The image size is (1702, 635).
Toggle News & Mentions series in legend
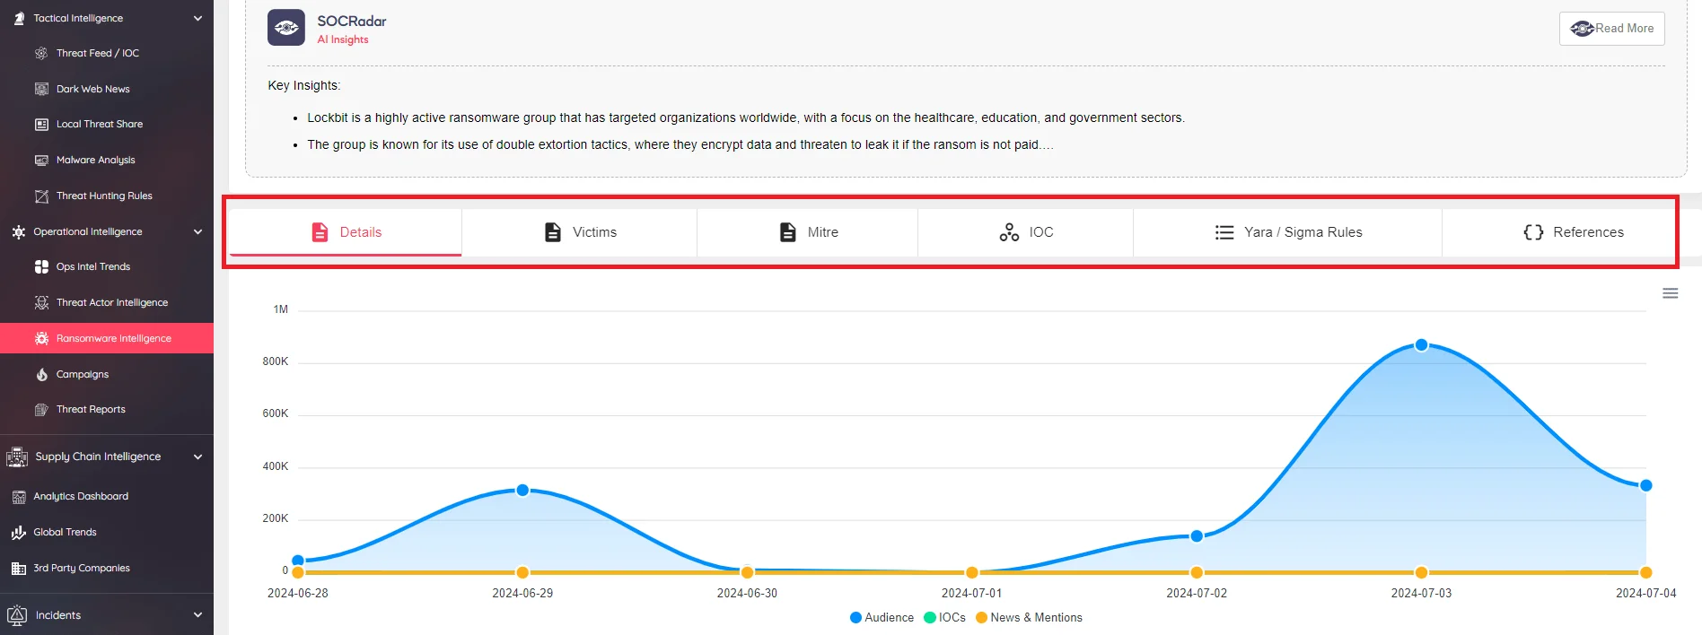tap(1029, 617)
